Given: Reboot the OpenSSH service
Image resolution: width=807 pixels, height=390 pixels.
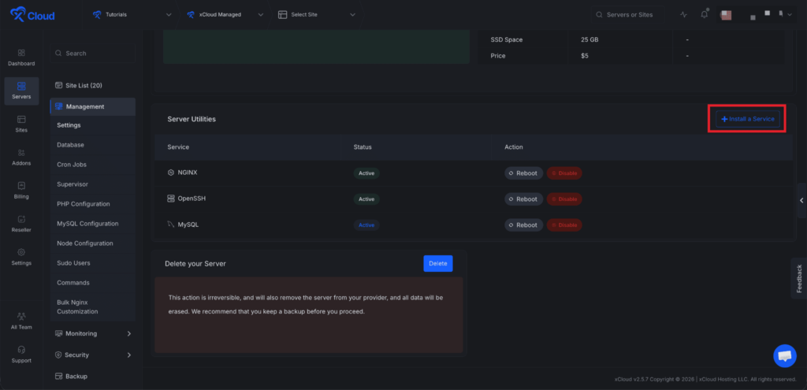Looking at the screenshot, I should coord(523,199).
